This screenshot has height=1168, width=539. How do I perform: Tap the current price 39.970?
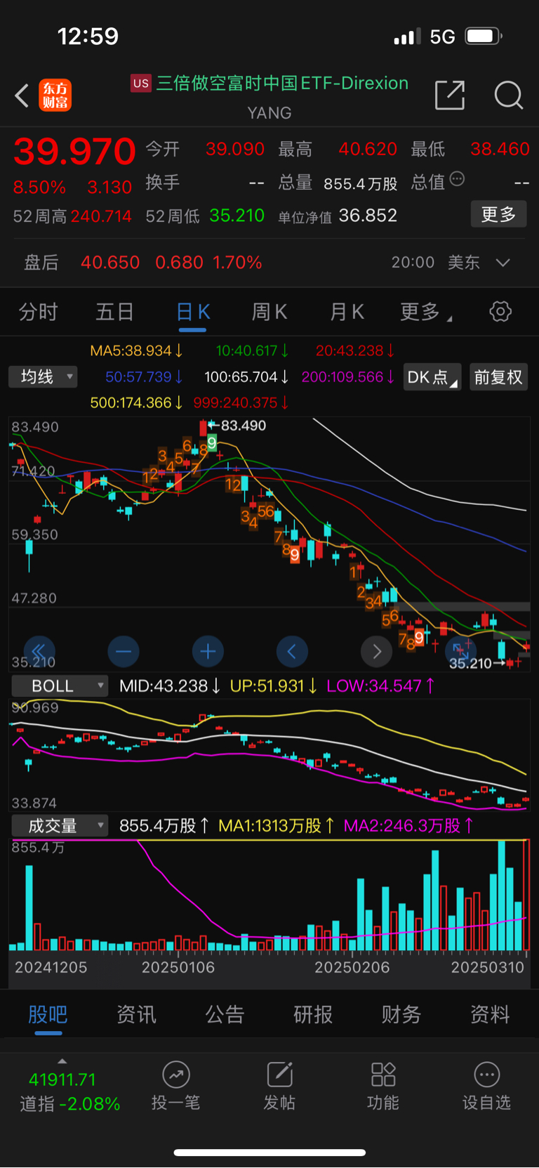click(74, 151)
